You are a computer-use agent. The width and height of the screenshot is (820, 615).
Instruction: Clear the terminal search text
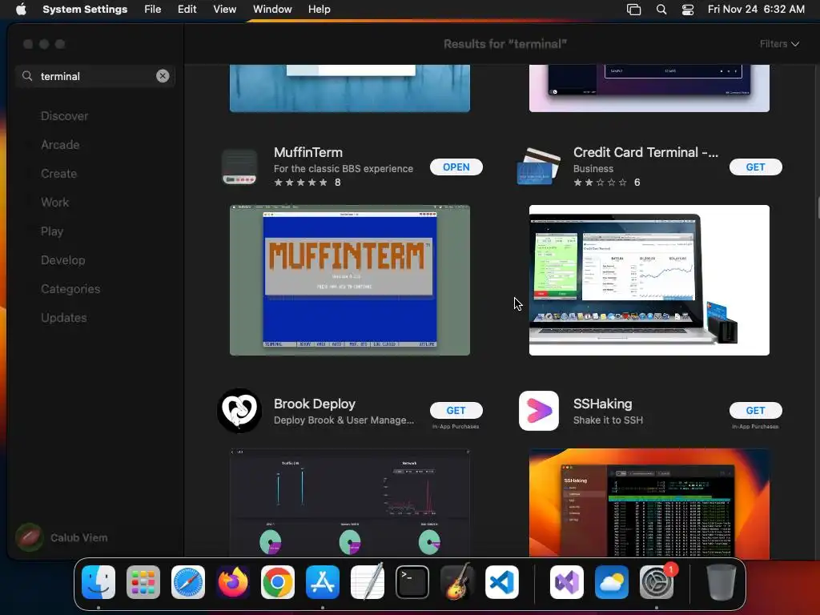click(163, 76)
